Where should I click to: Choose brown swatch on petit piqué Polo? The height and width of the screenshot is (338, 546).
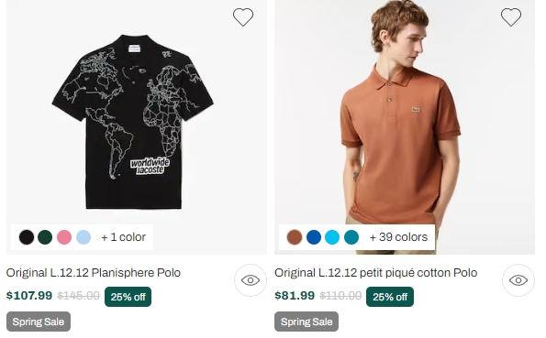coord(295,237)
